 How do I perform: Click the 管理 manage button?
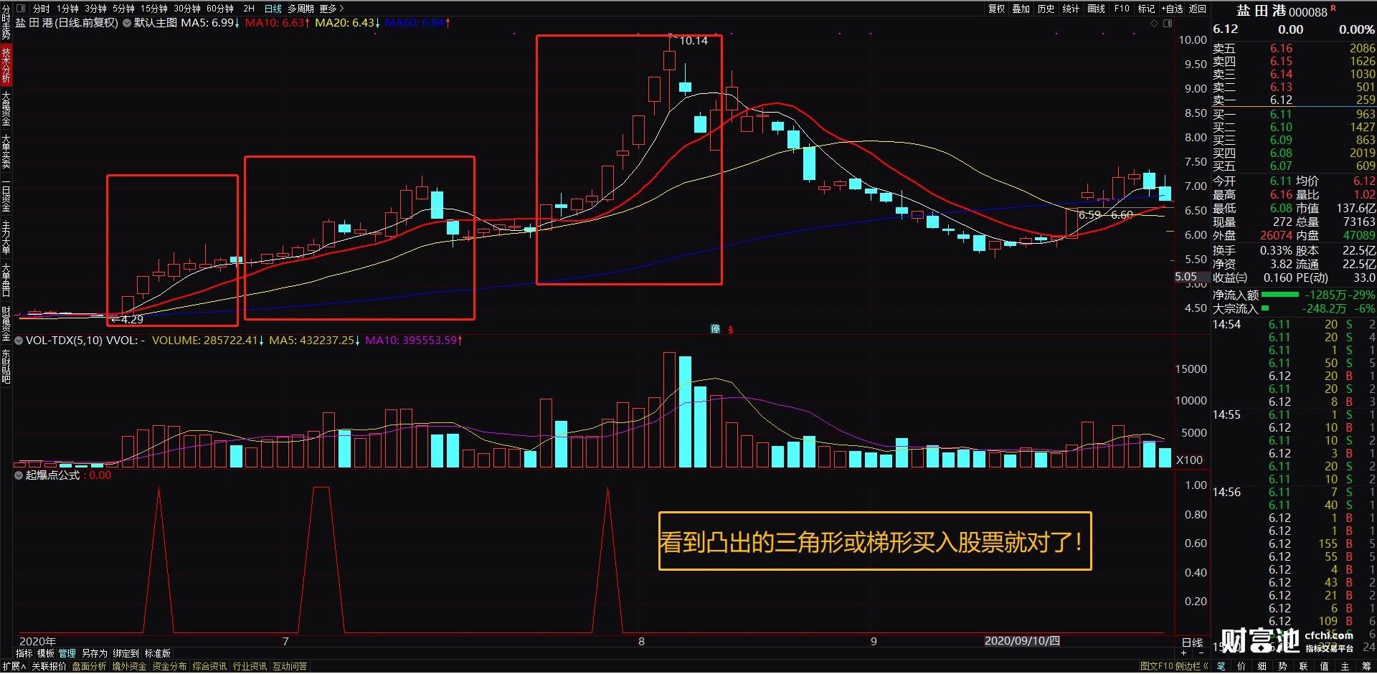pos(67,653)
